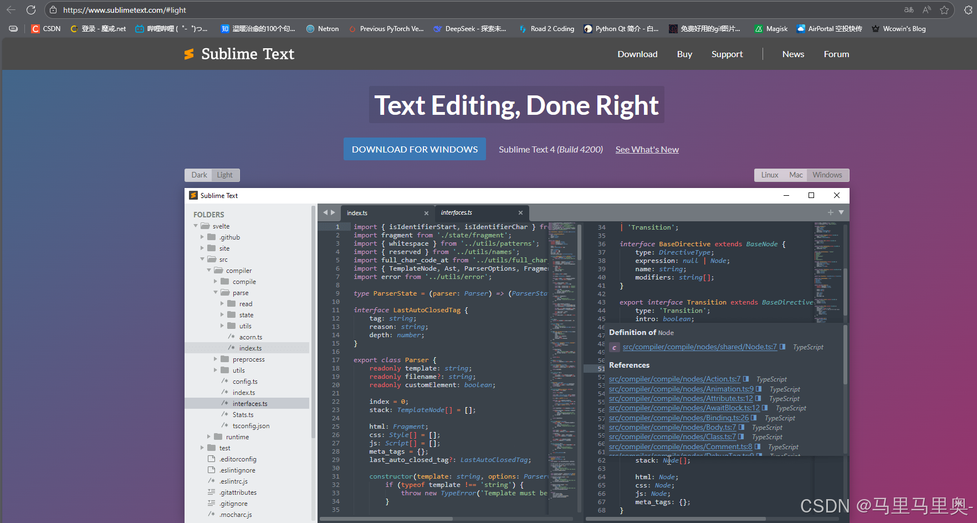Open the tab list dropdown arrow in the editor
The width and height of the screenshot is (977, 523).
click(841, 212)
